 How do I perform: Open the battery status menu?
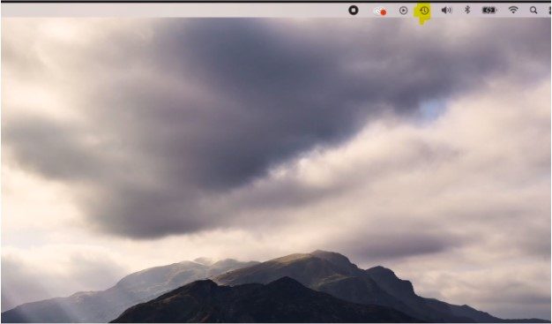tap(489, 11)
